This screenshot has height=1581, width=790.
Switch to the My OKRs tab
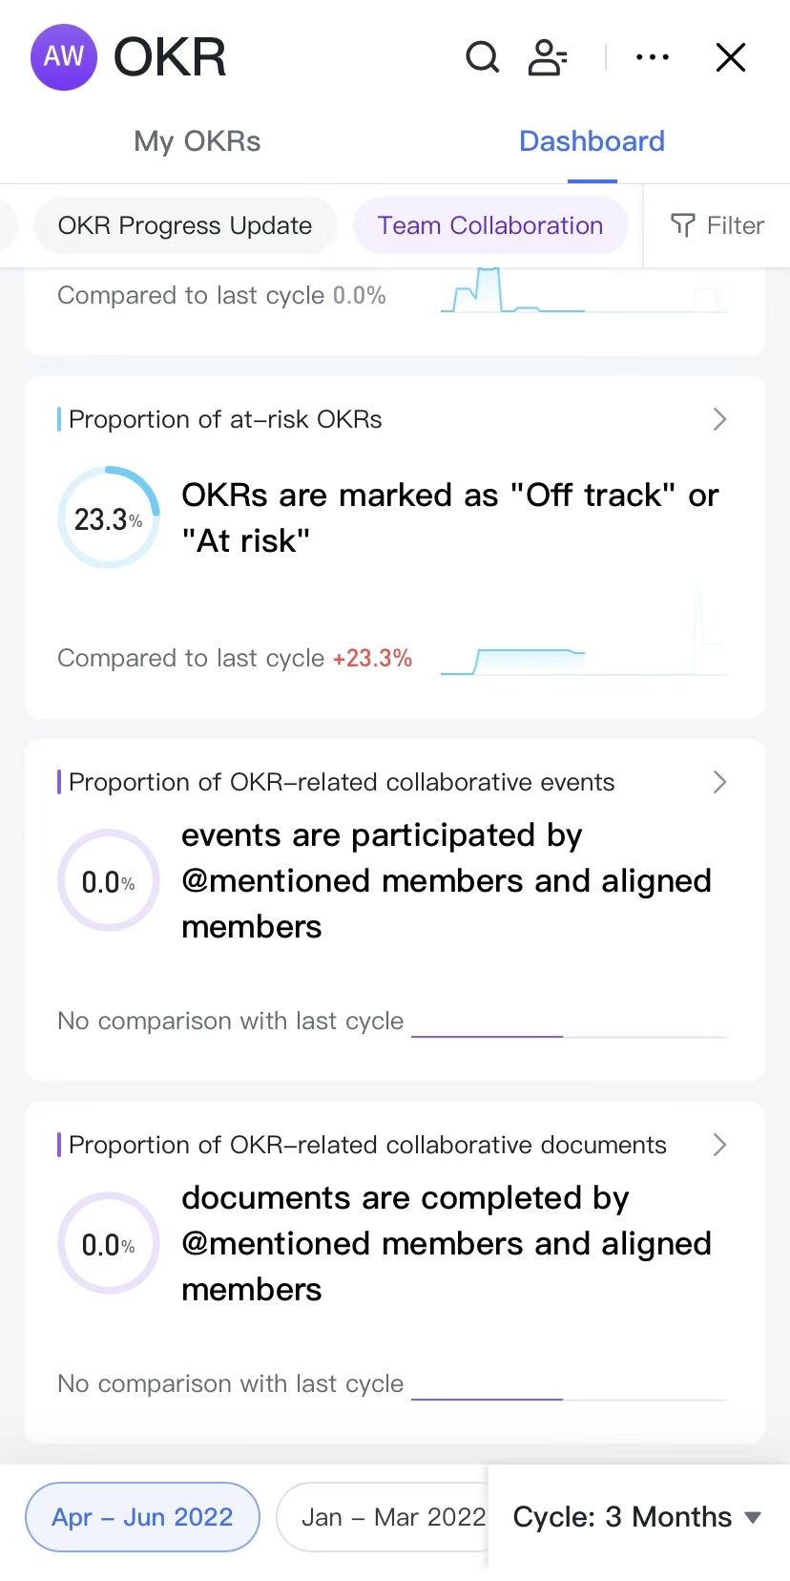tap(197, 141)
